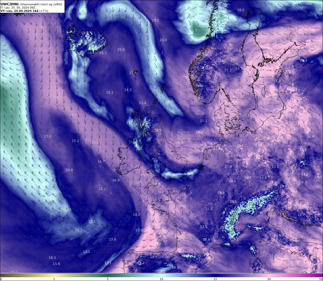Click the 20.6 value label
The width and height of the screenshot is (323, 281).
click(x=121, y=49)
